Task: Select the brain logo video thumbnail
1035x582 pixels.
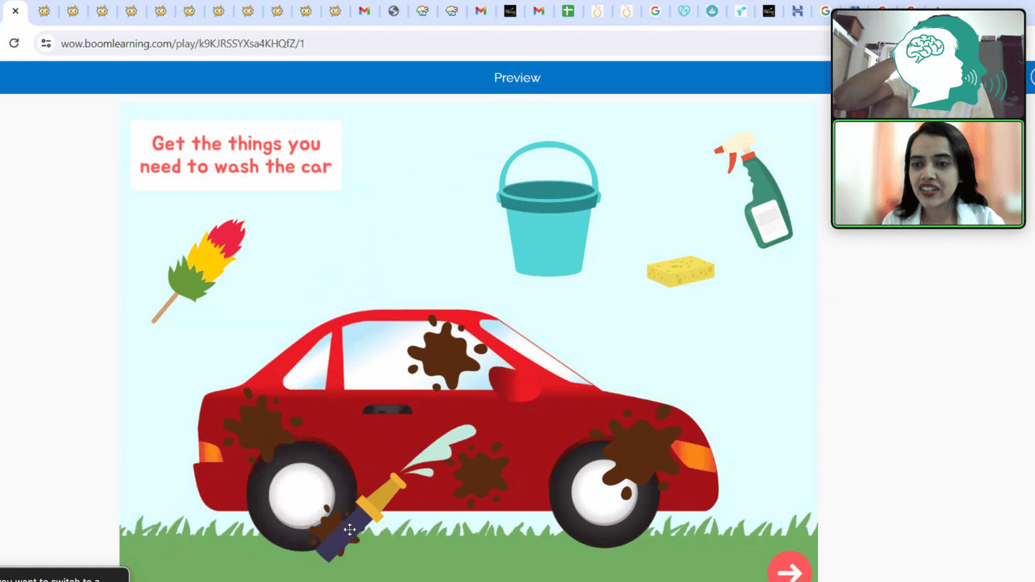Action: coord(928,65)
